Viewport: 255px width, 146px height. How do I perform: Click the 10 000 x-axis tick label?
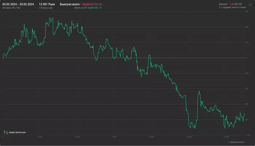188,137
